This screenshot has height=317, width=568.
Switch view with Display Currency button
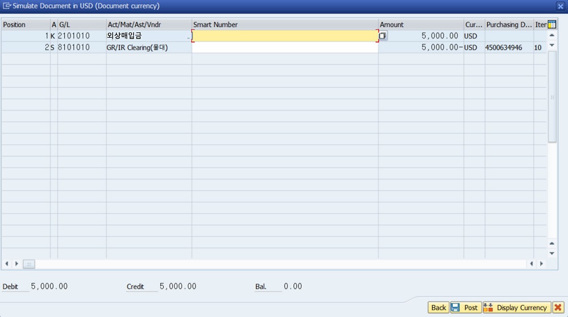click(x=517, y=308)
